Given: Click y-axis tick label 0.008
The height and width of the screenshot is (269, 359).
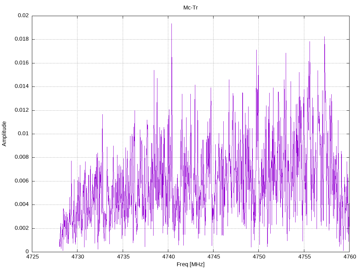Looking at the screenshot, I should (22, 157).
